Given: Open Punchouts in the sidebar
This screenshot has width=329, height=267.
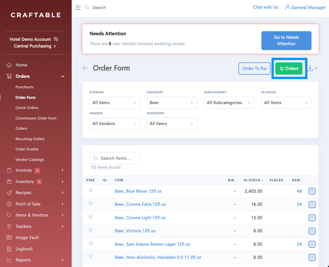Looking at the screenshot, I should [x=24, y=87].
